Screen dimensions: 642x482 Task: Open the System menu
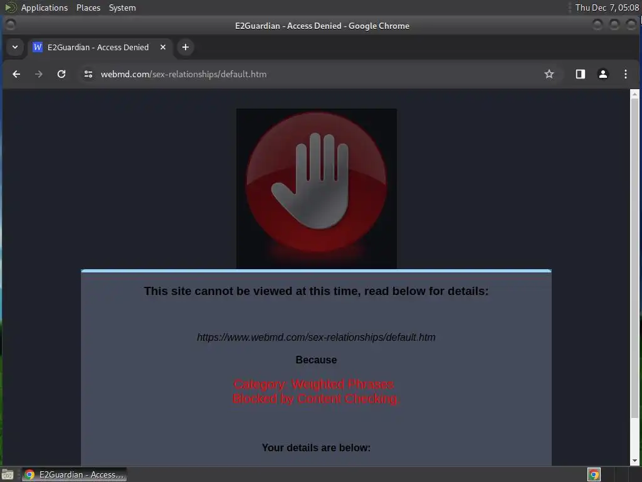pos(122,8)
